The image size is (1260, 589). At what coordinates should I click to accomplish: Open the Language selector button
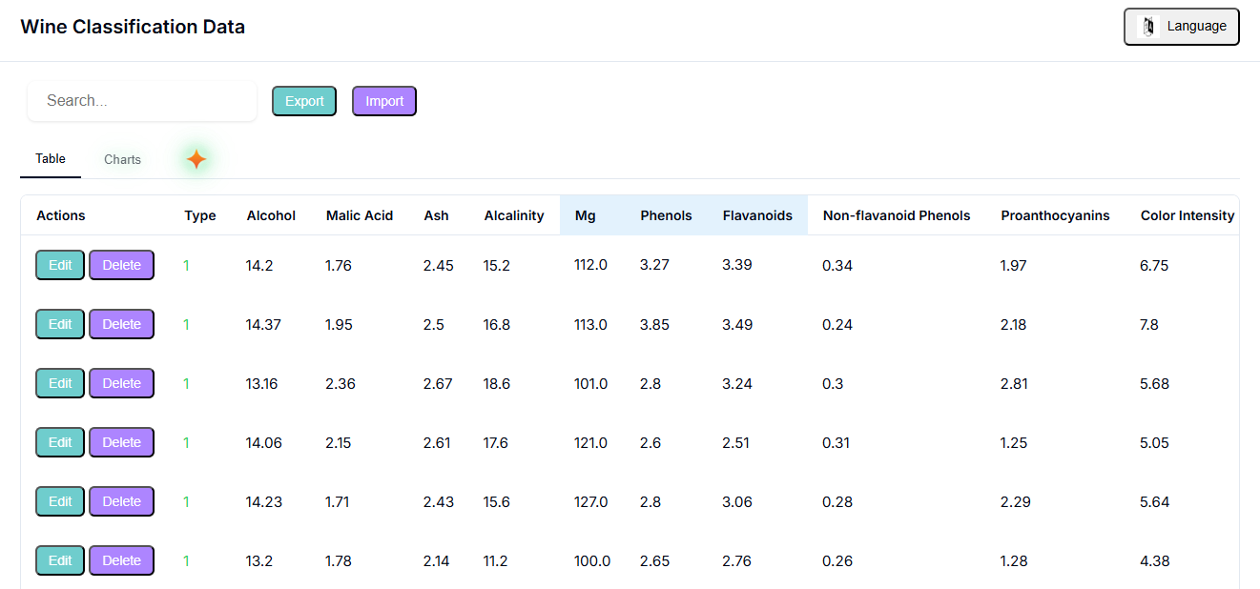point(1182,27)
